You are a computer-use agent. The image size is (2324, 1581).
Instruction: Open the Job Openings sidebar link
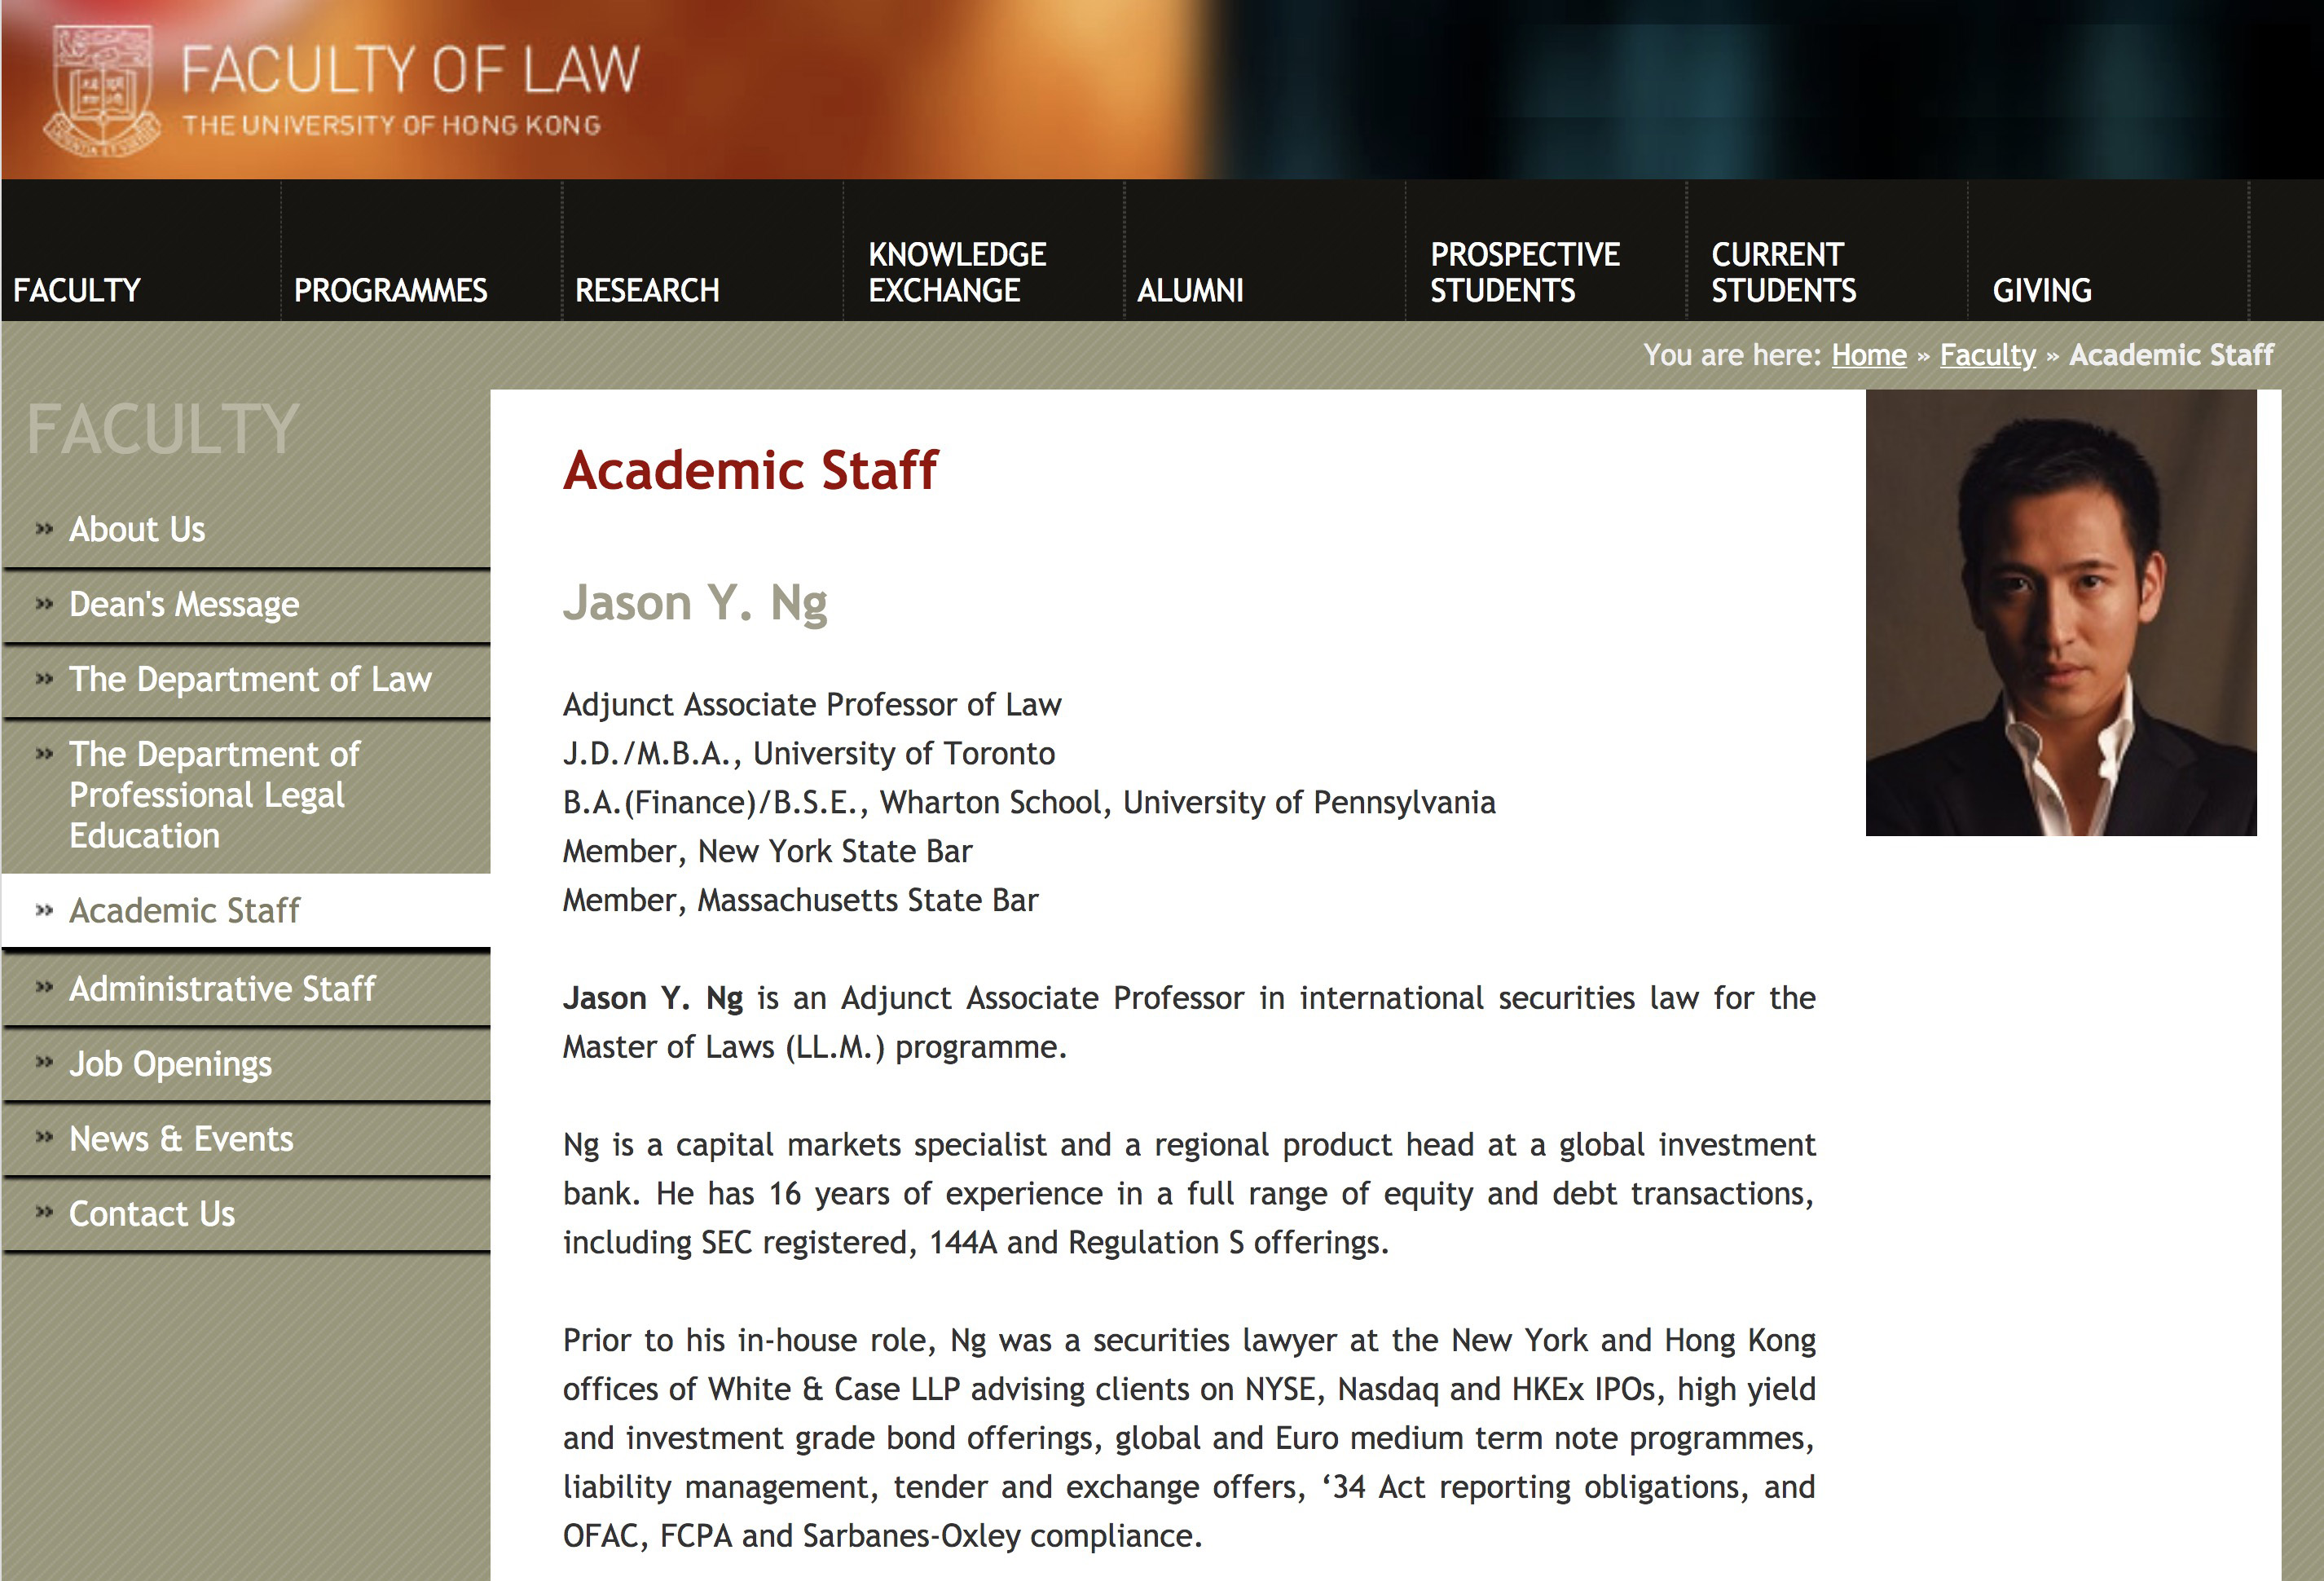coord(170,1063)
